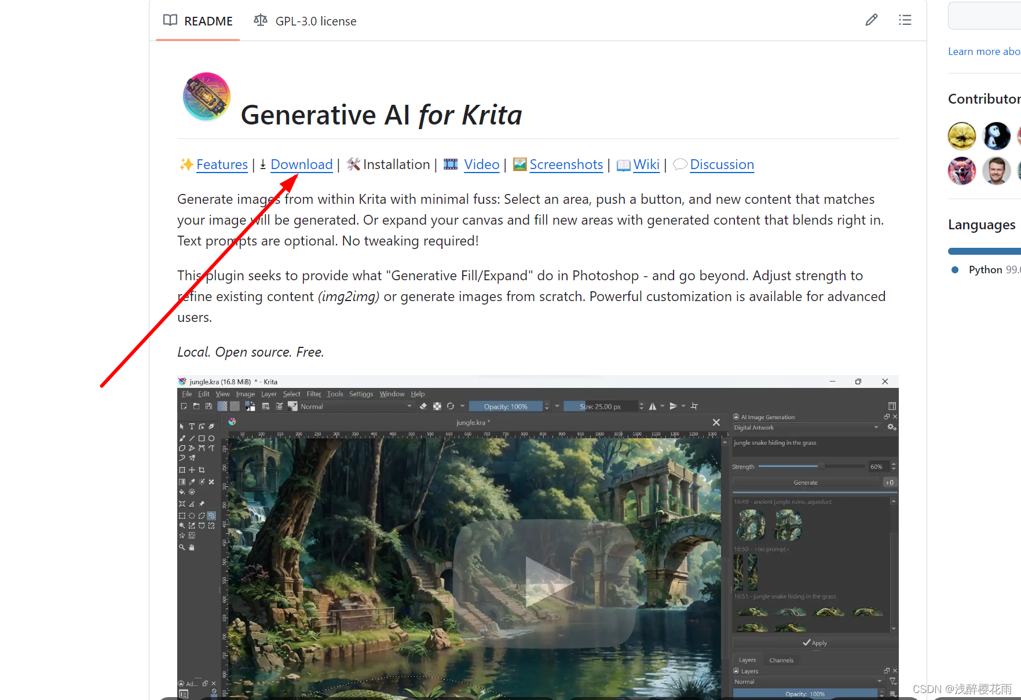Go to the Wiki link
Image resolution: width=1021 pixels, height=700 pixels.
pos(646,164)
